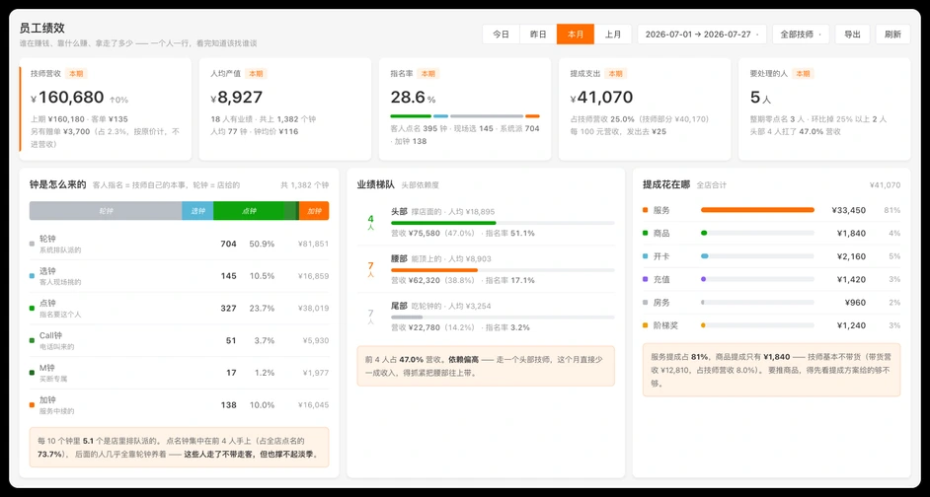Click the 腰部 tier orange progress bar

434,270
